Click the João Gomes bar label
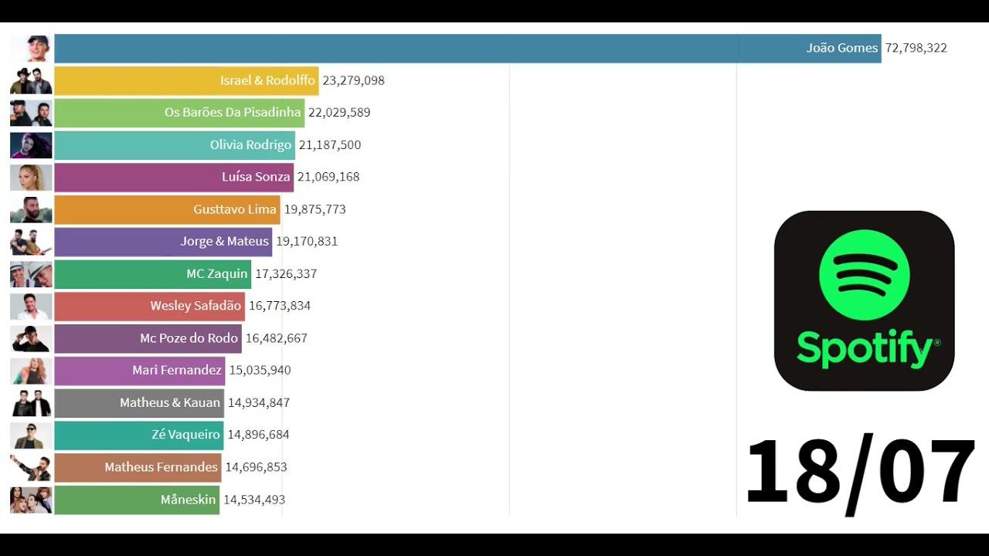 click(x=842, y=48)
